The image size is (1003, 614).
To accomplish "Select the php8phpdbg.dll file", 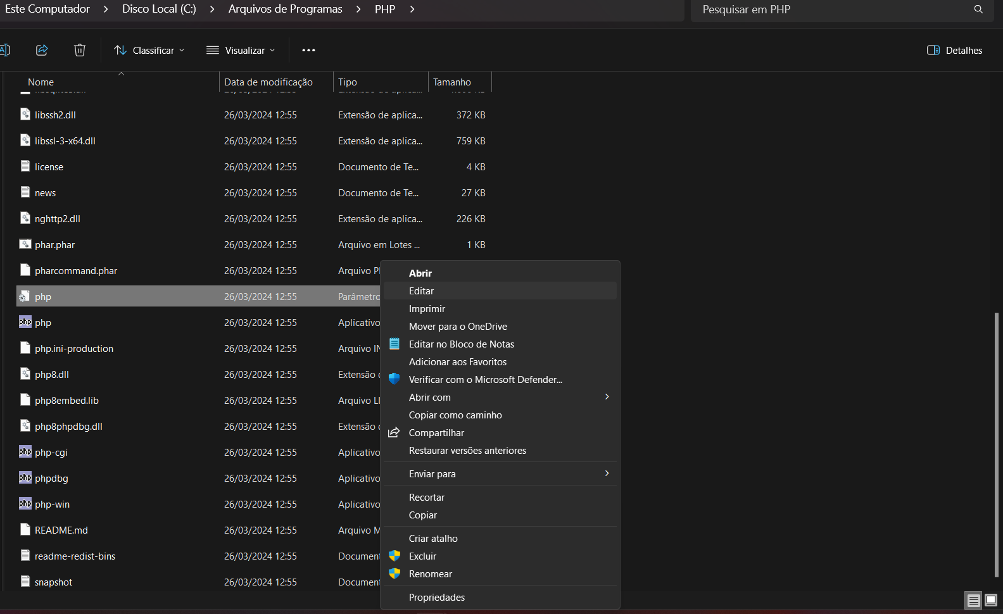I will (68, 426).
